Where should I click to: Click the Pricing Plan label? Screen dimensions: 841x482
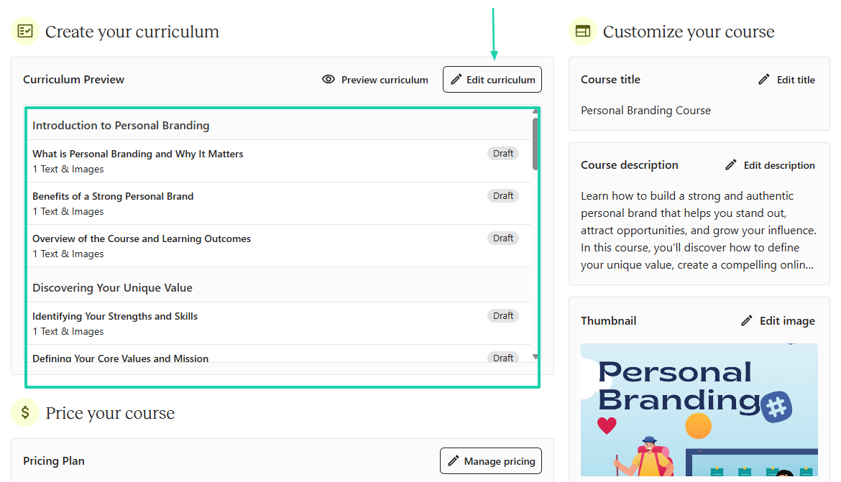(x=54, y=460)
